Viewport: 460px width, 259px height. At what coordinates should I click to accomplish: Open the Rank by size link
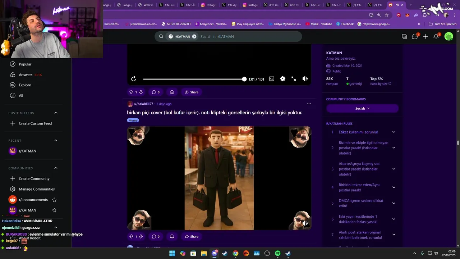click(x=381, y=84)
